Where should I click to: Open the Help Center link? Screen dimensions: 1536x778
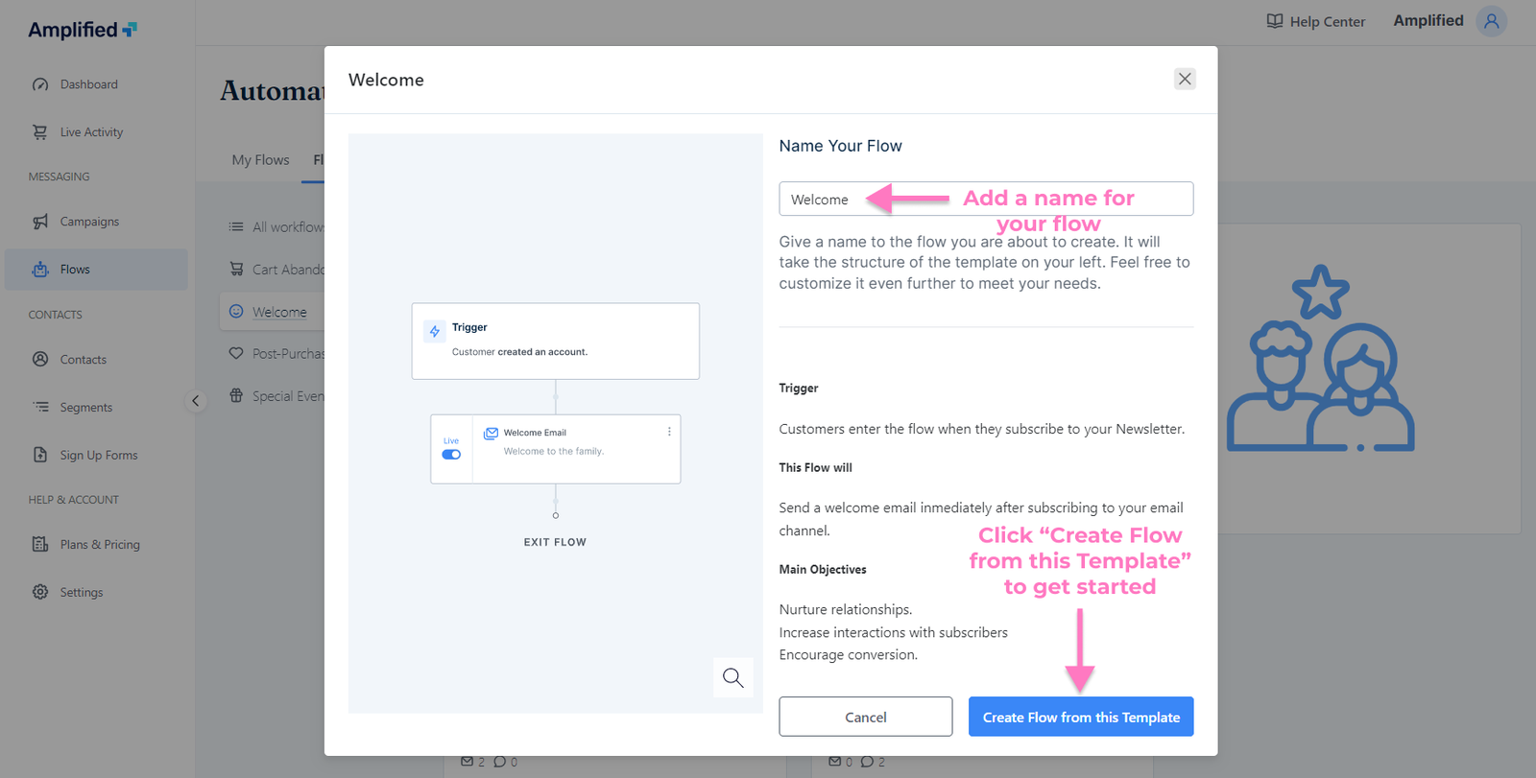click(1316, 21)
